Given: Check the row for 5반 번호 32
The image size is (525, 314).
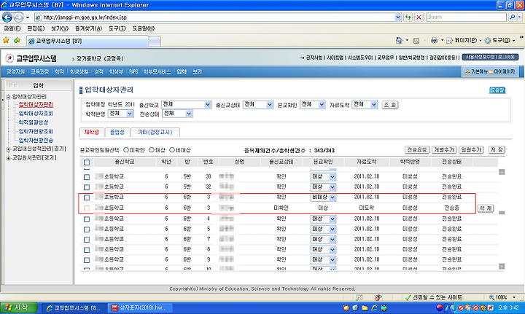Looking at the screenshot, I should (x=87, y=187).
